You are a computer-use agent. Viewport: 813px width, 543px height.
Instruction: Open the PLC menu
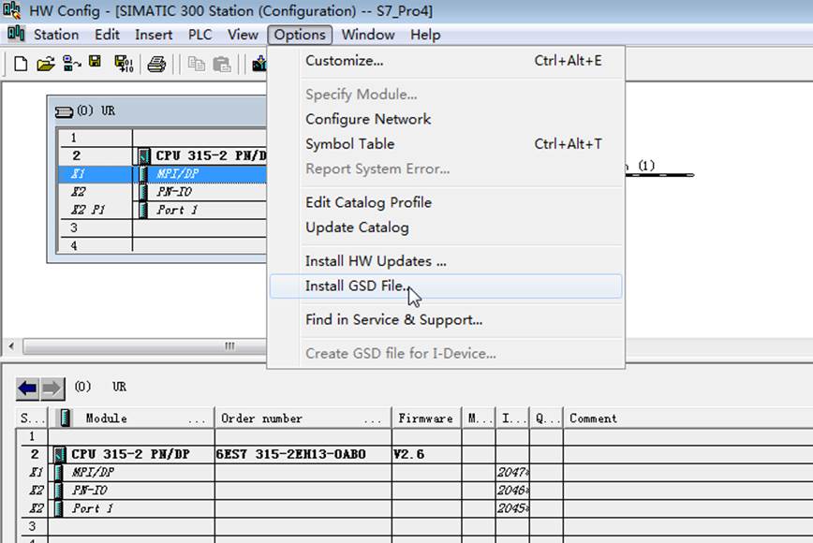(200, 35)
